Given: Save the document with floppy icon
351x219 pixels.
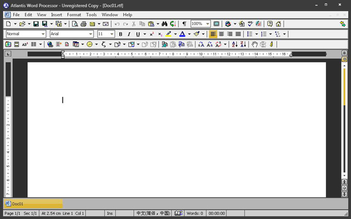Looking at the screenshot, I should click(36, 24).
